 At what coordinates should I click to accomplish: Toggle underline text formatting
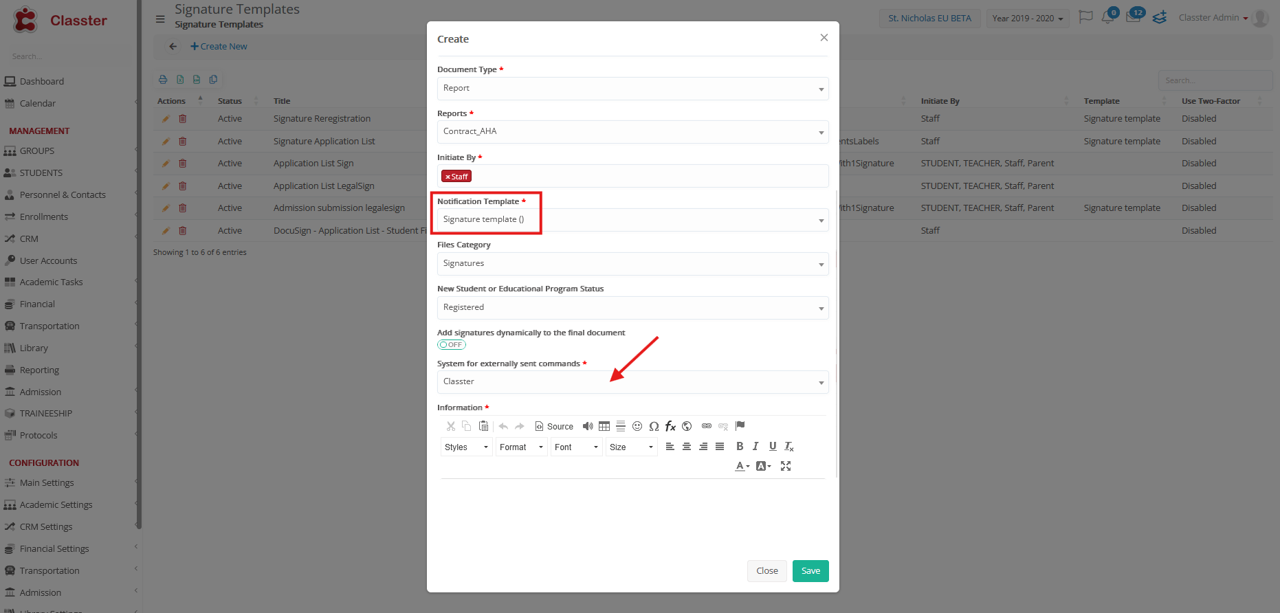pos(772,447)
